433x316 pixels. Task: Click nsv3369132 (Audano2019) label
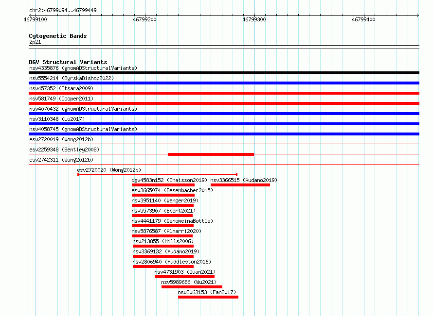166,251
